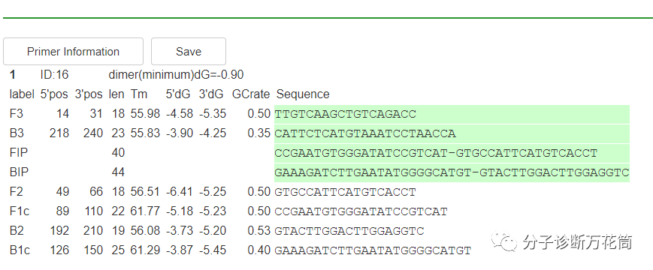
Task: Click the Tm column header
Action: [x=139, y=94]
